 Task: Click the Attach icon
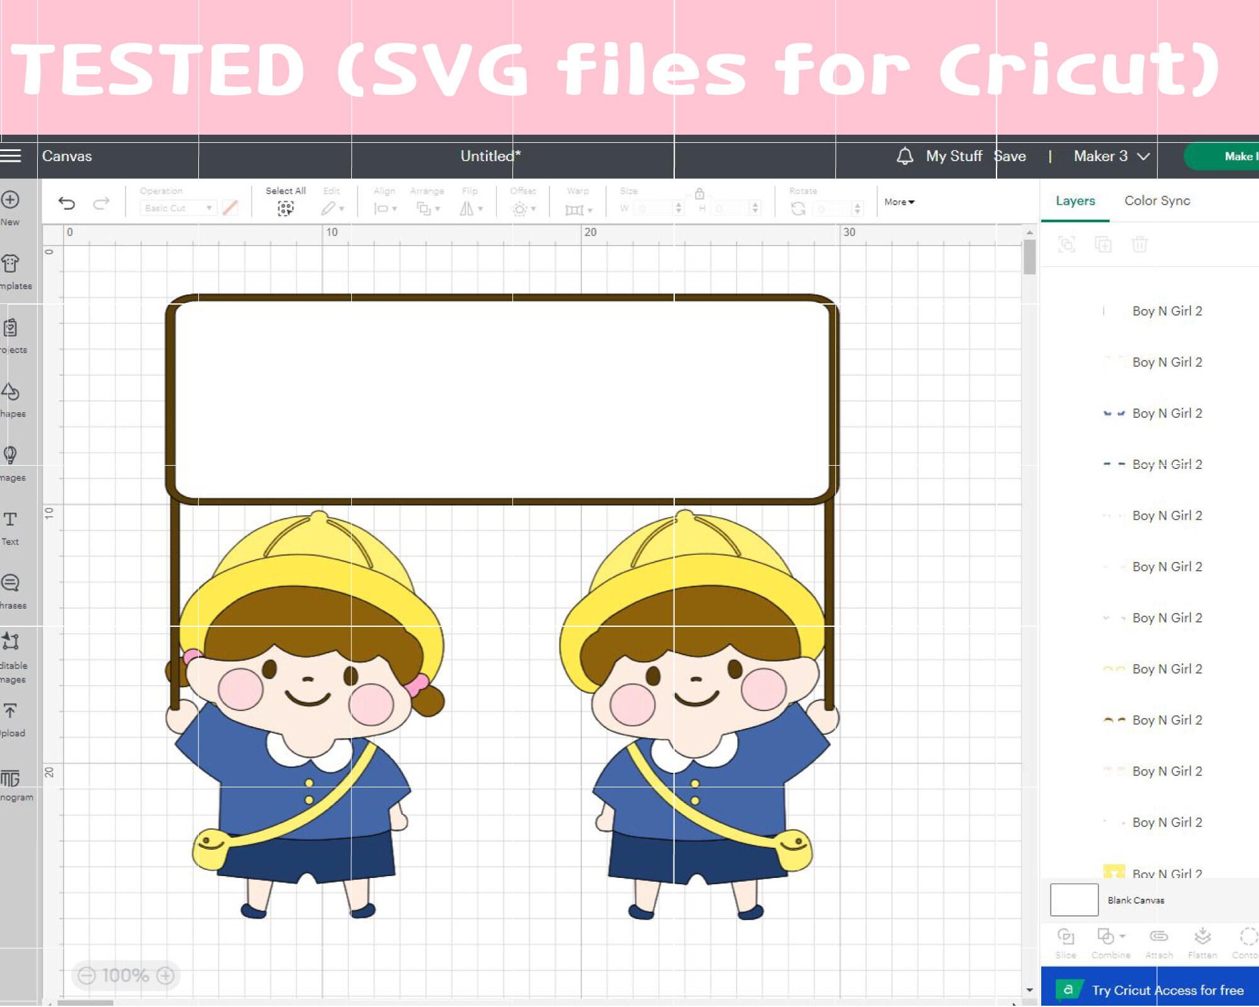click(x=1159, y=936)
